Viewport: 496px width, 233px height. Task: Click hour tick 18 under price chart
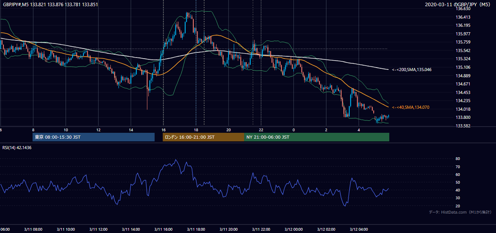pyautogui.click(x=196, y=130)
